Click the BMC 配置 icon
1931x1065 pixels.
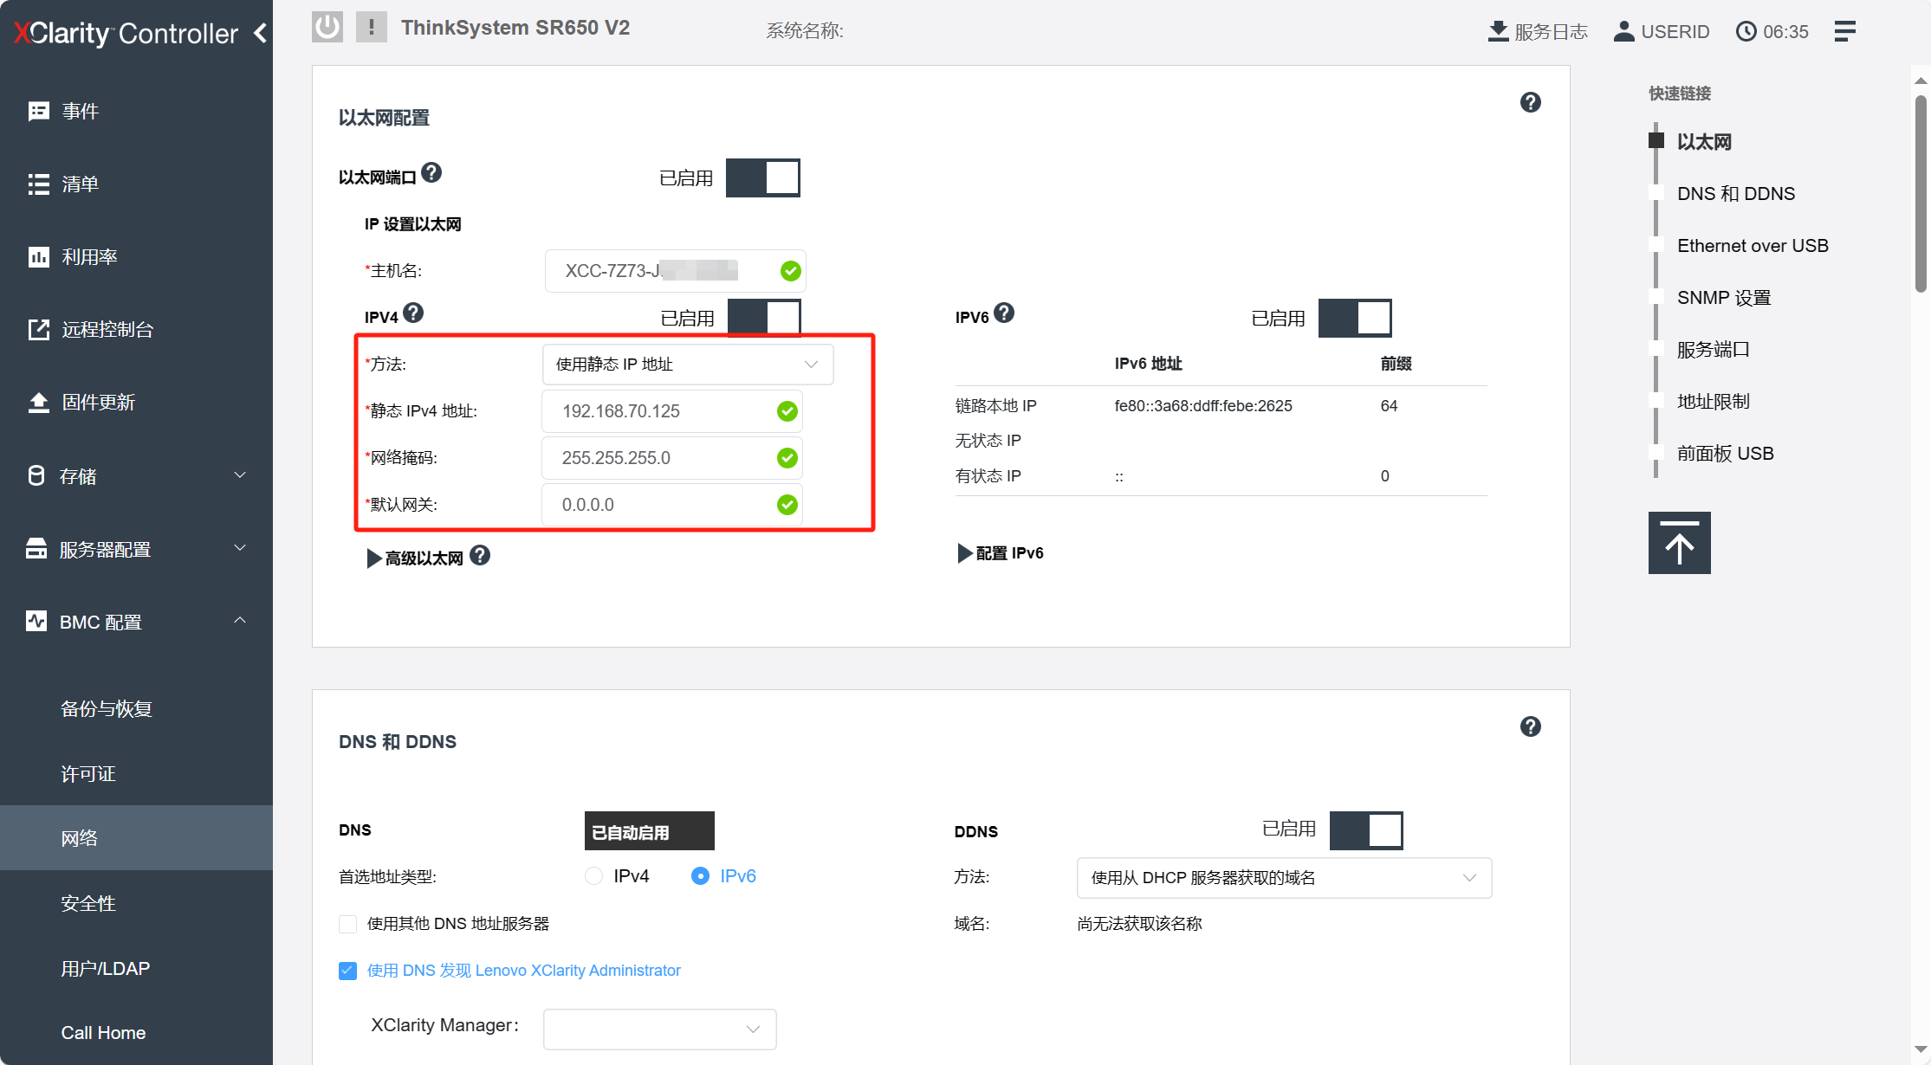tap(36, 621)
